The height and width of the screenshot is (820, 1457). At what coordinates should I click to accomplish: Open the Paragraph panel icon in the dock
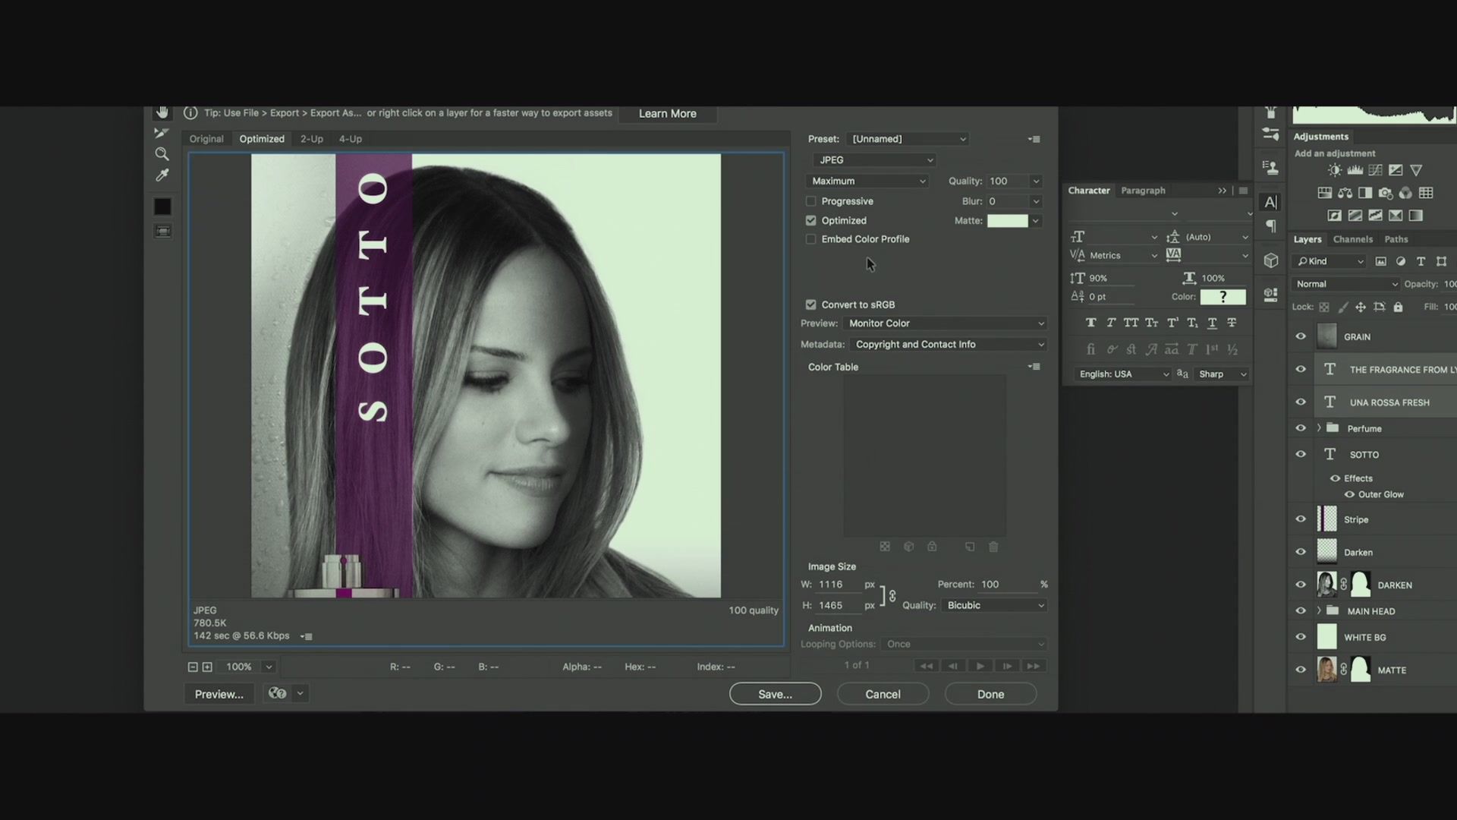pyautogui.click(x=1271, y=226)
